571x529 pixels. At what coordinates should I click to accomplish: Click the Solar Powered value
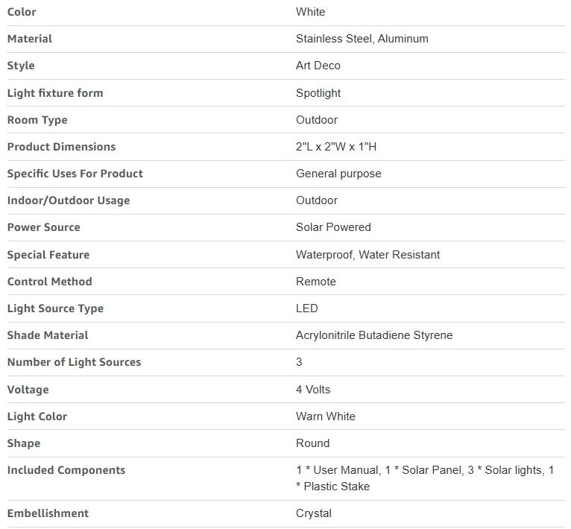[333, 227]
